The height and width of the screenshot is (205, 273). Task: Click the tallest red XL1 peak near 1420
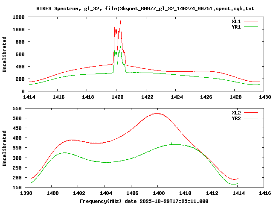point(120,21)
